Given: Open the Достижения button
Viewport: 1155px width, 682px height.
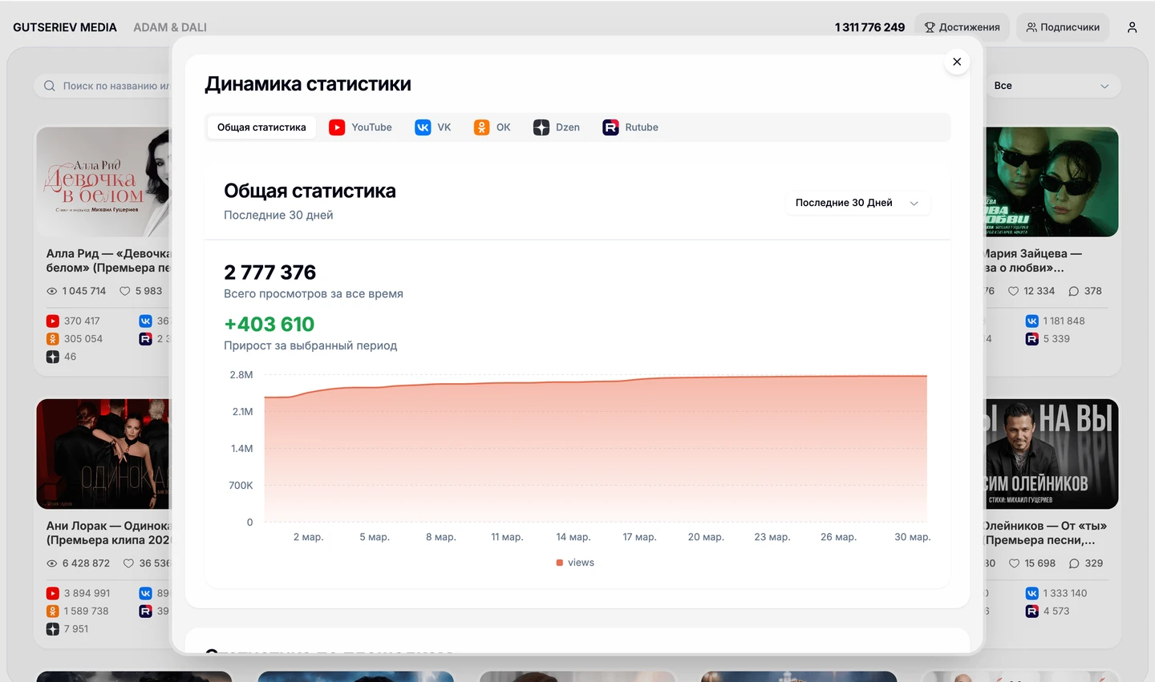Looking at the screenshot, I should pyautogui.click(x=962, y=27).
